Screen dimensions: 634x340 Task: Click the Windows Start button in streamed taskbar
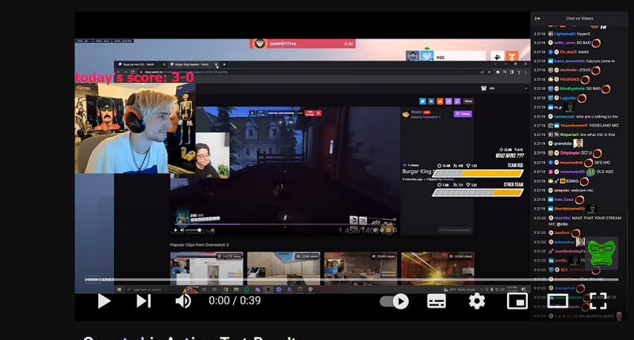pos(119,289)
